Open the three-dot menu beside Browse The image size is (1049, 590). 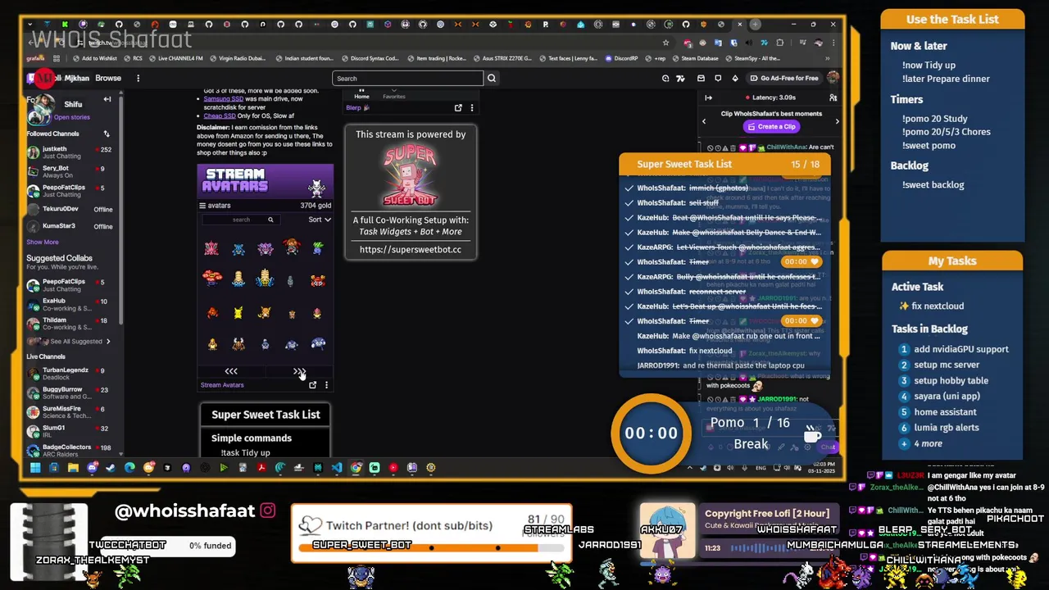click(138, 78)
